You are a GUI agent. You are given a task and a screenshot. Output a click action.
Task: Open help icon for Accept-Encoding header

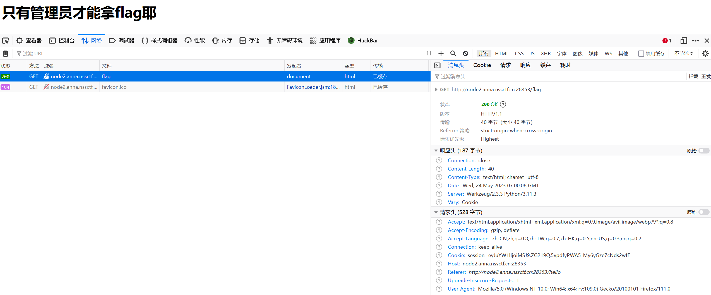point(439,230)
